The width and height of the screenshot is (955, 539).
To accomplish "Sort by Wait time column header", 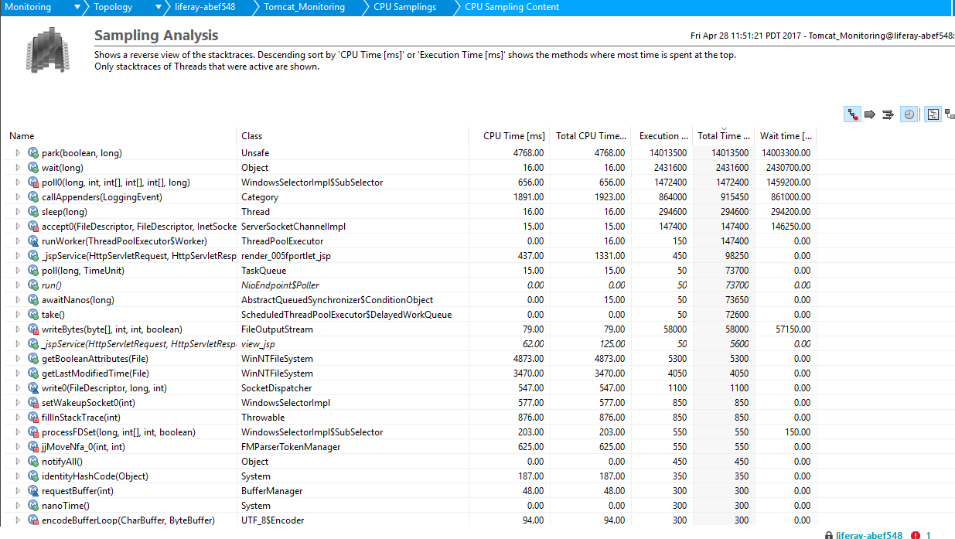I will [x=786, y=136].
